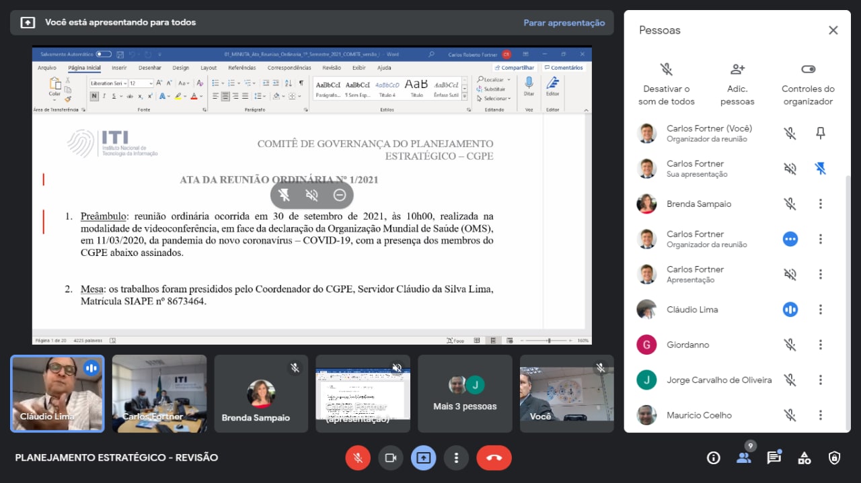Toggle the camera button
This screenshot has height=483, width=861.
coord(390,458)
